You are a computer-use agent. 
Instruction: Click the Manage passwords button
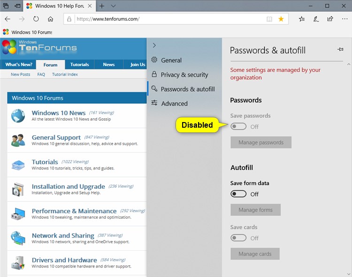coord(261,142)
